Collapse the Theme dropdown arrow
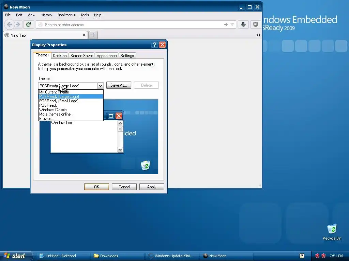Image resolution: width=349 pixels, height=261 pixels. [101, 86]
